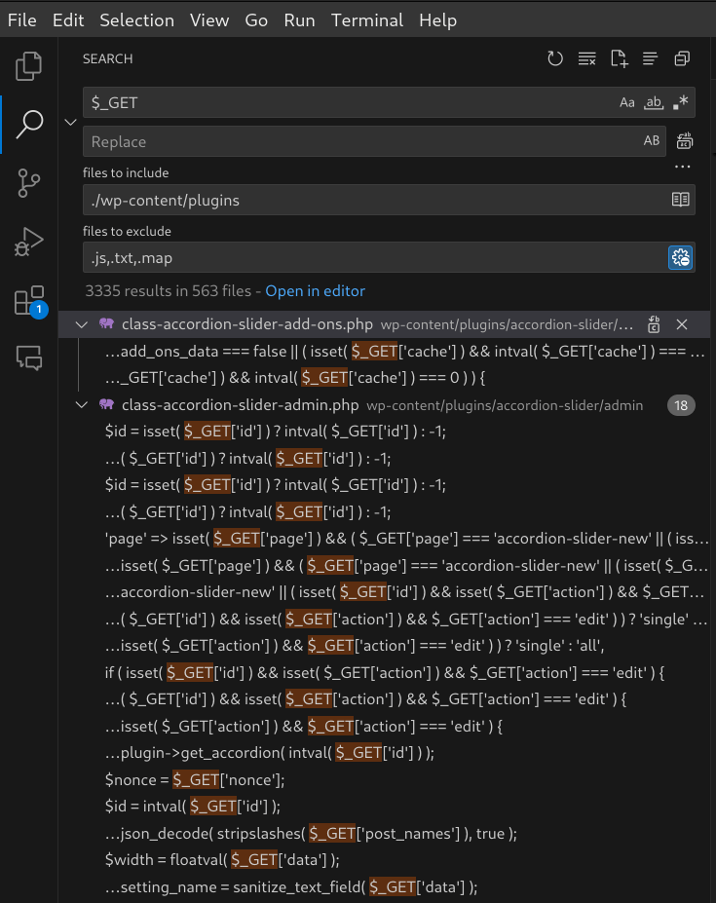Collapse class-accordion-slider-add-ons.php results
Screen dimensions: 716x903
82,324
